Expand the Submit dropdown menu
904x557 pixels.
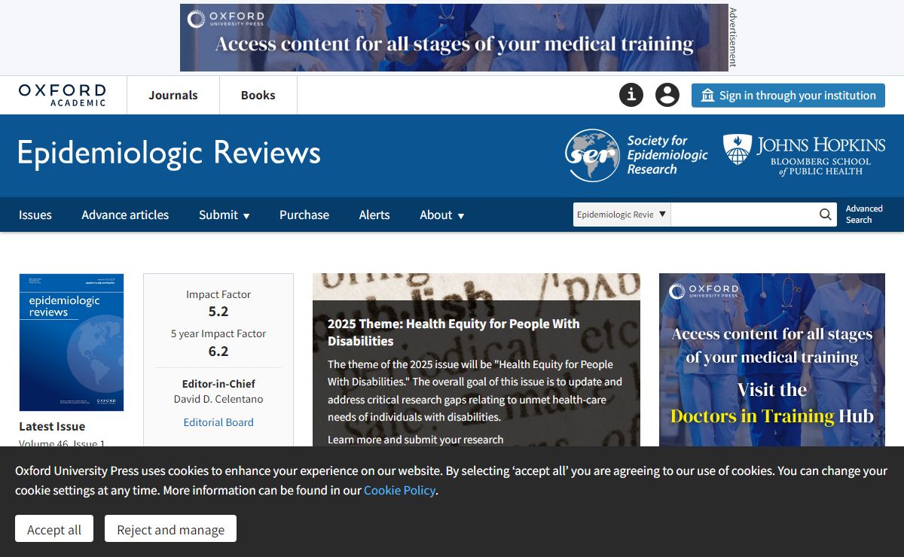click(224, 215)
